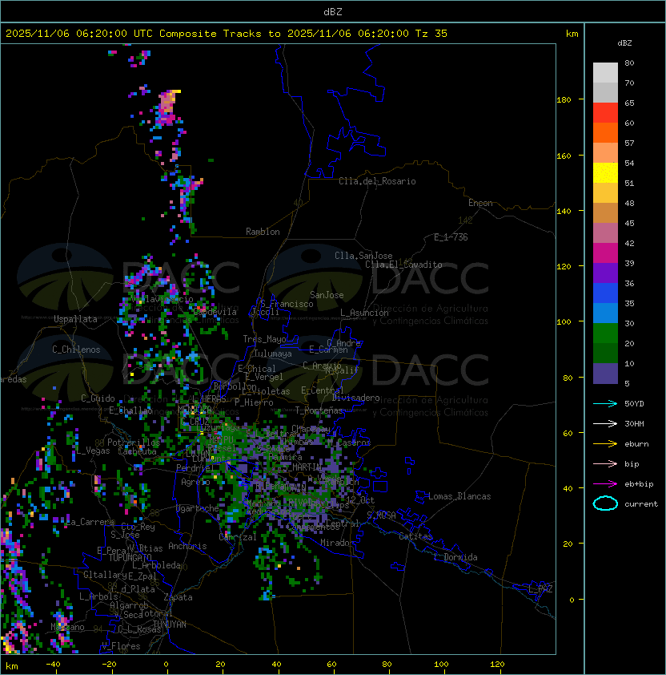Click the 'Clla.del_Rosario' place label

pyautogui.click(x=377, y=181)
